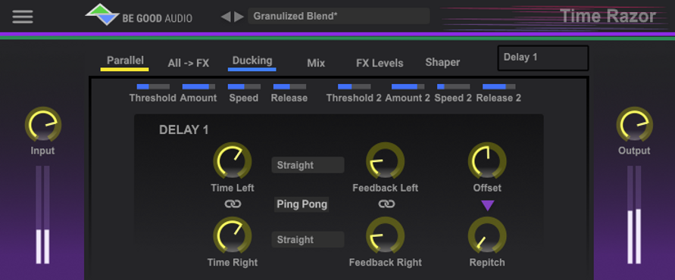Toggle the All -> FX option
Screen dimensions: 675x280
(188, 64)
